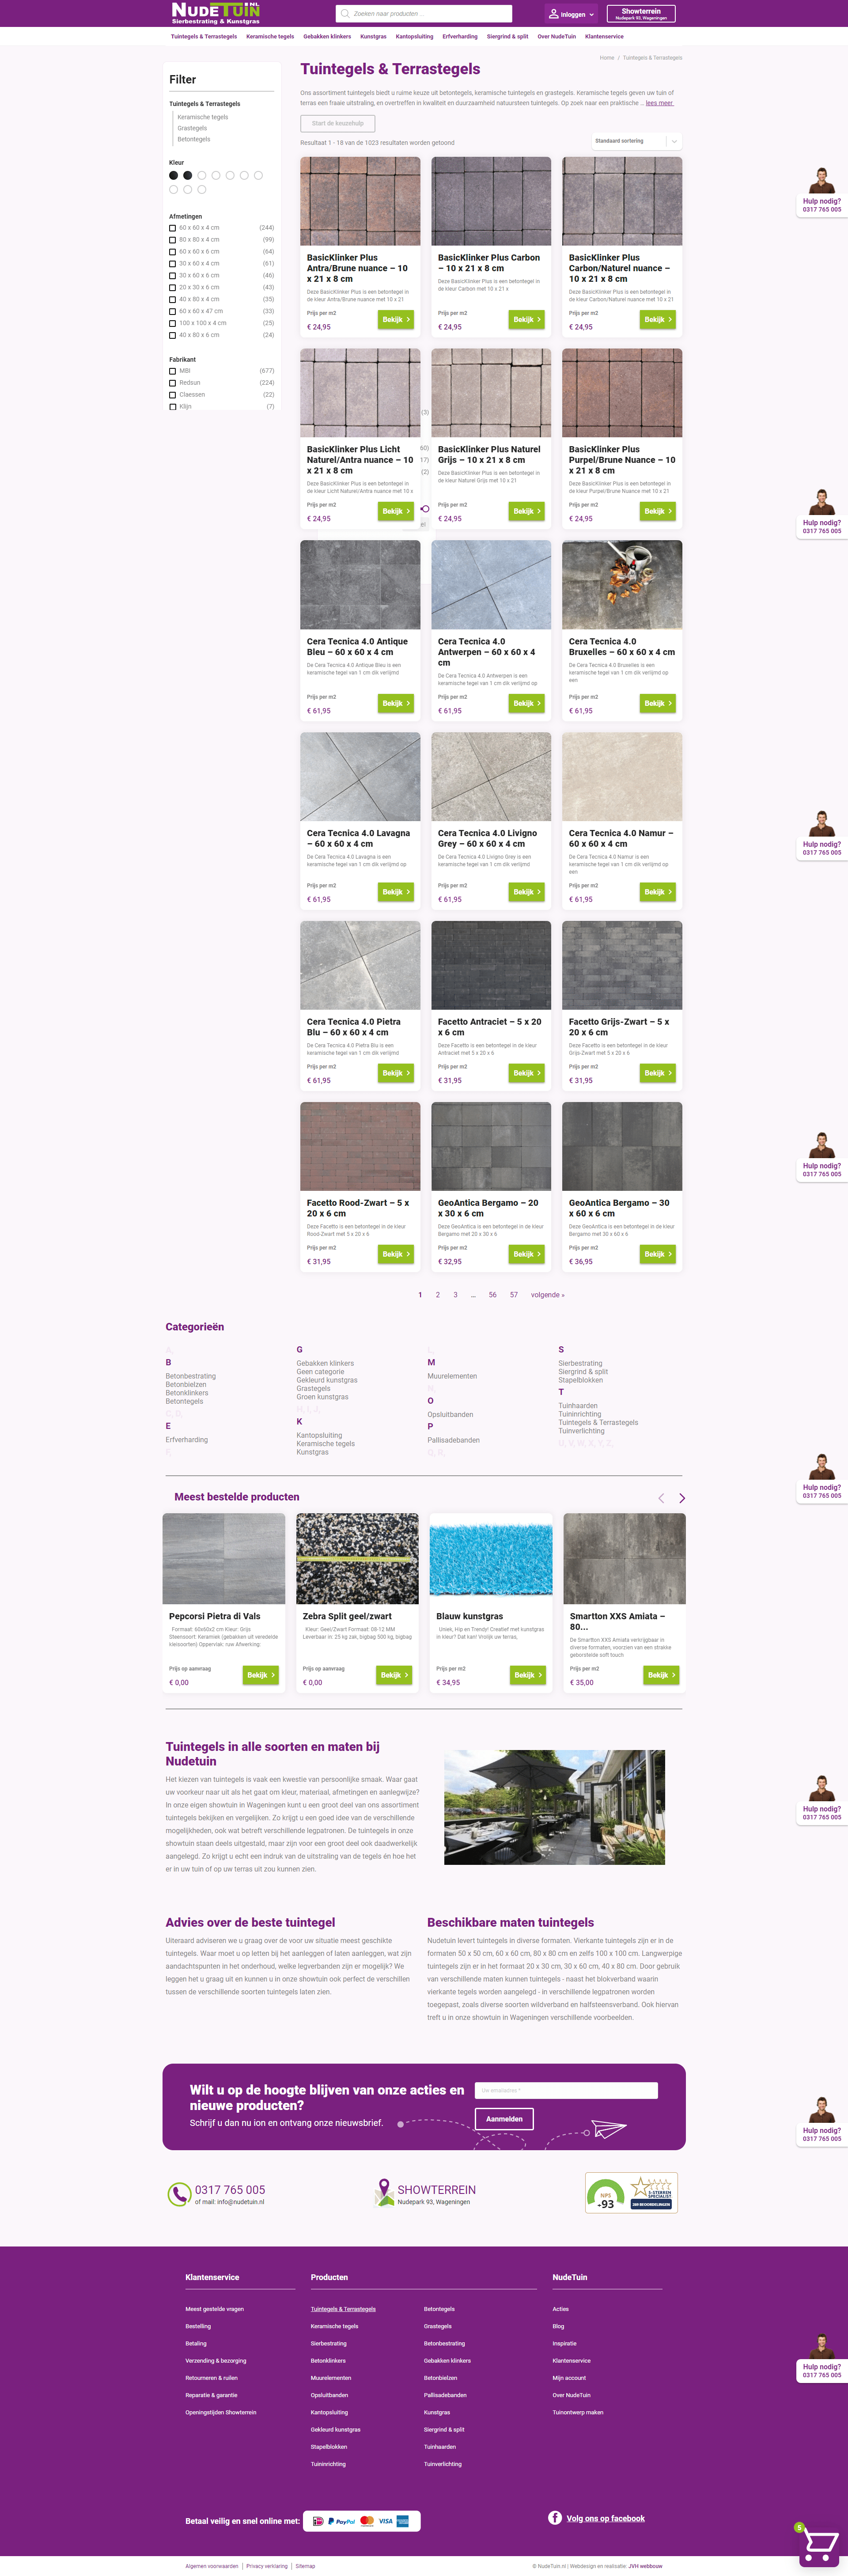Click Bekijk for Cera Tecnica 4.0 Antwerpen
848x2576 pixels.
coord(527,704)
